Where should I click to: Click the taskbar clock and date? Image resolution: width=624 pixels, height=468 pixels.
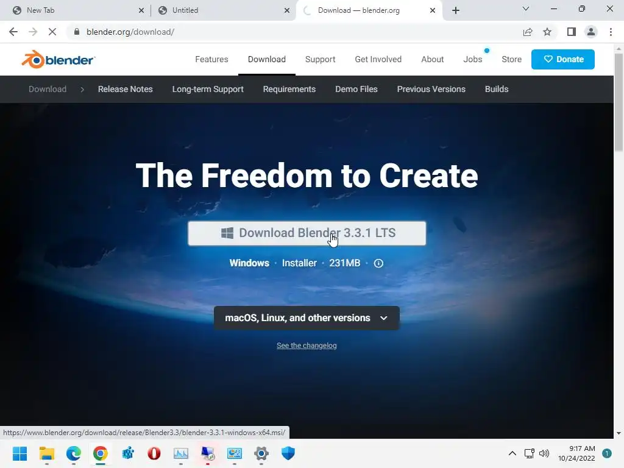(576, 453)
